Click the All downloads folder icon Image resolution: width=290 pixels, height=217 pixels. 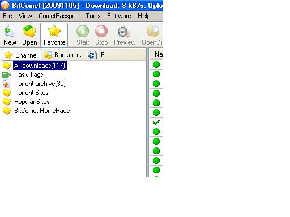(x=7, y=66)
